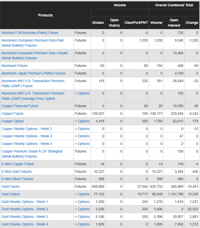Click the Copper Future link

click(12, 113)
